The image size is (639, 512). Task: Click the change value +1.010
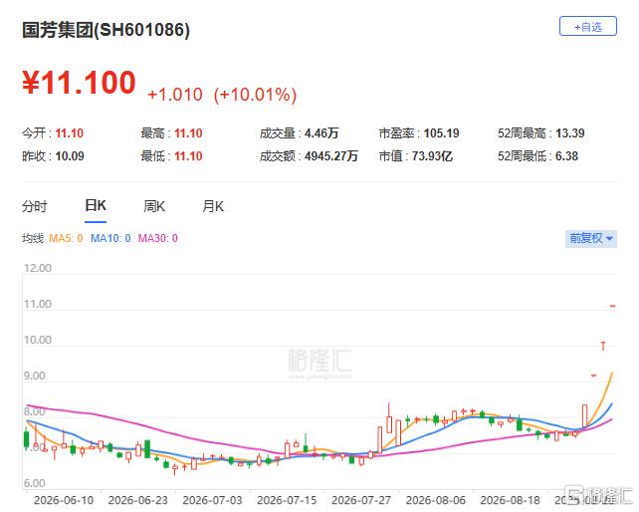click(175, 95)
